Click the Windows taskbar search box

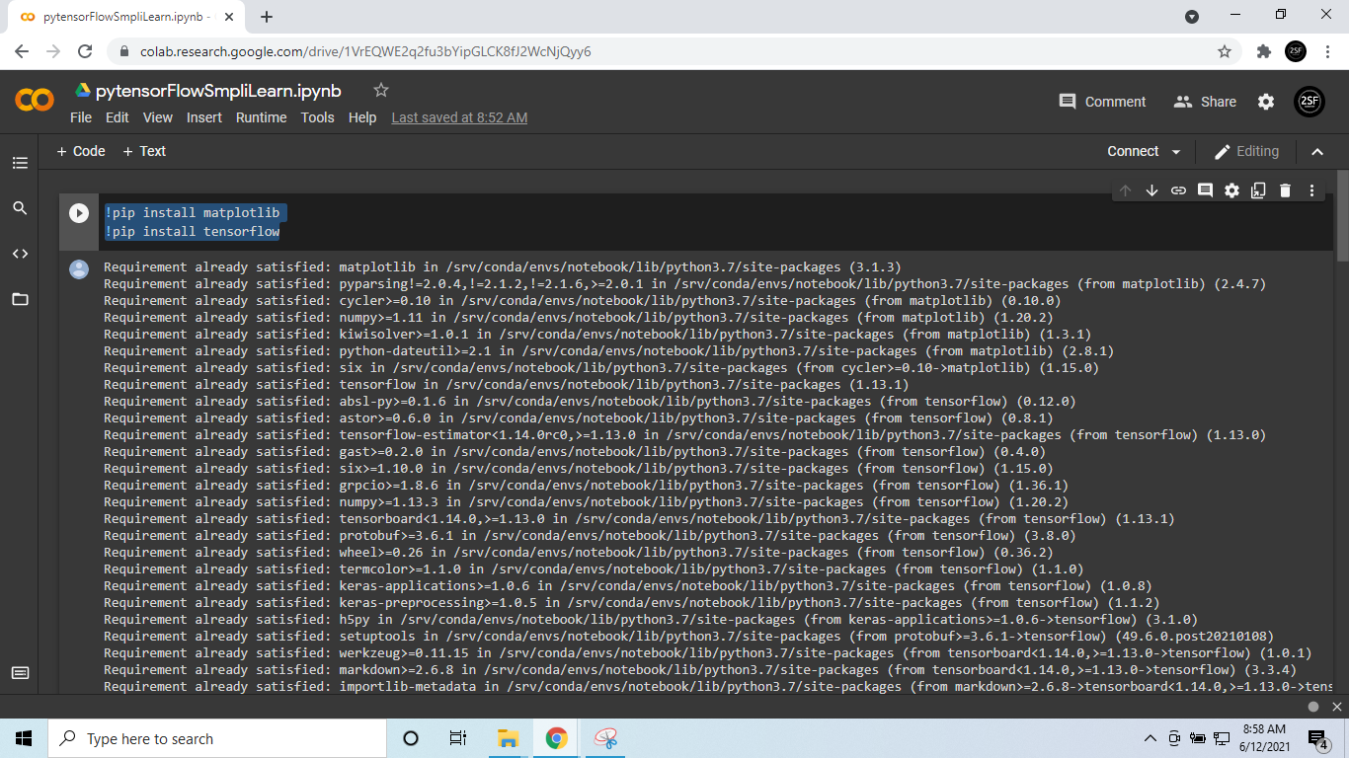217,738
